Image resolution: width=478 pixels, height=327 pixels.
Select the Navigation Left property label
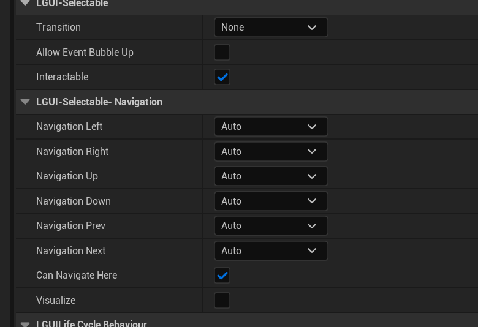69,127
